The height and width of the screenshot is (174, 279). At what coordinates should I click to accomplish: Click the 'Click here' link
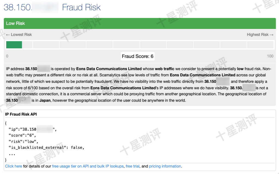14,166
